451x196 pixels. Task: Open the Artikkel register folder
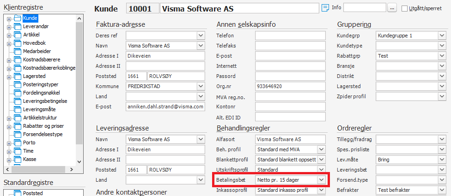[x=31, y=35]
